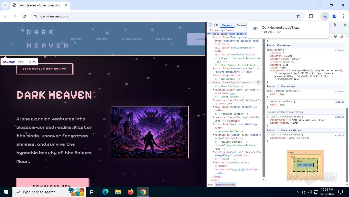
Task: Click the blue rgba(0, 0, 255, 0.02) swatch
Action: pyautogui.click(x=298, y=76)
